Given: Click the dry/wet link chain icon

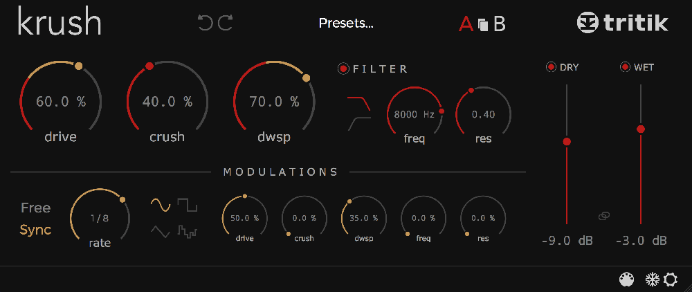Looking at the screenshot, I should click(x=603, y=216).
